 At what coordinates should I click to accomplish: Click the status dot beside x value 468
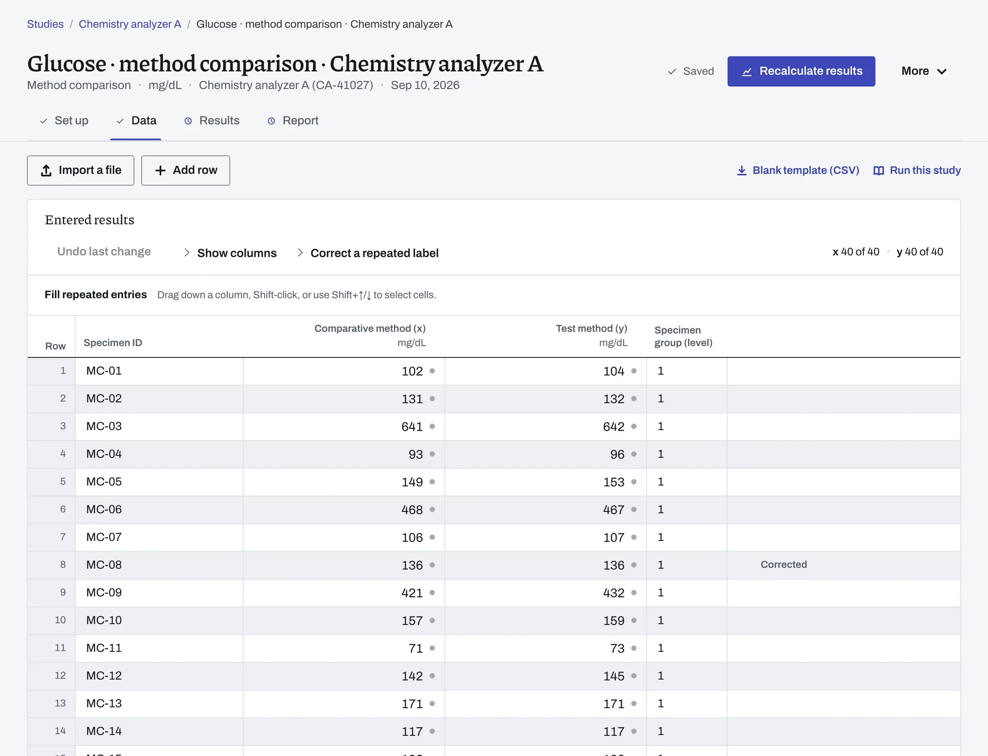click(433, 510)
